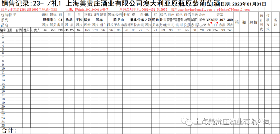Select the 雅典 series cell
This screenshot has width=280, height=134.
[x=134, y=20]
